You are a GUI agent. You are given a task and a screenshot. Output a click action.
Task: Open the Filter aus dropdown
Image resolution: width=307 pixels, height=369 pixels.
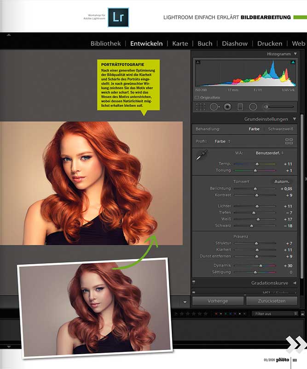pos(275,314)
